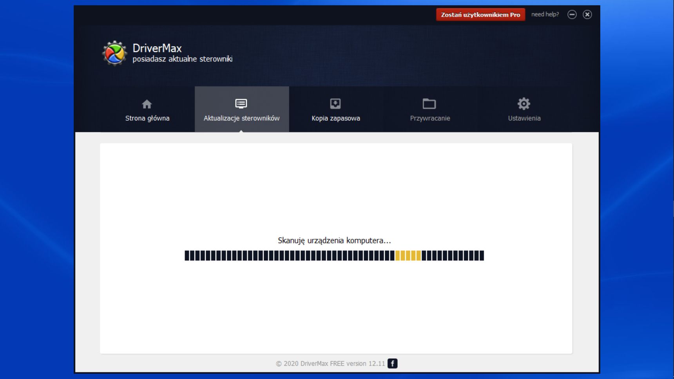This screenshot has width=674, height=379.
Task: Click the posiadasz aktualne sterowniki status text
Action: click(x=183, y=59)
